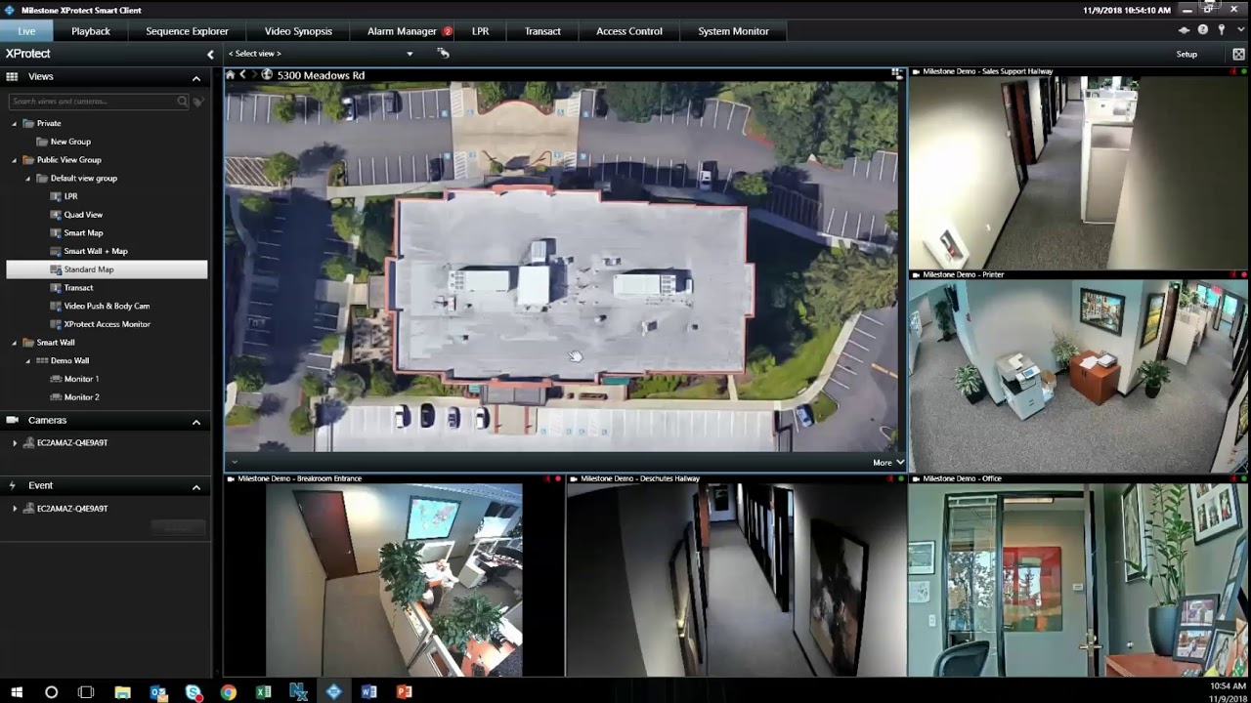Toggle full screen mode icon near Setup

pos(1238,55)
